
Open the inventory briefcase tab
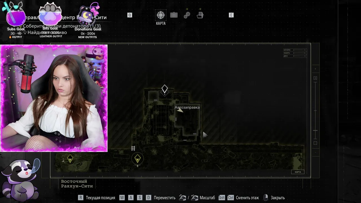pos(174,15)
